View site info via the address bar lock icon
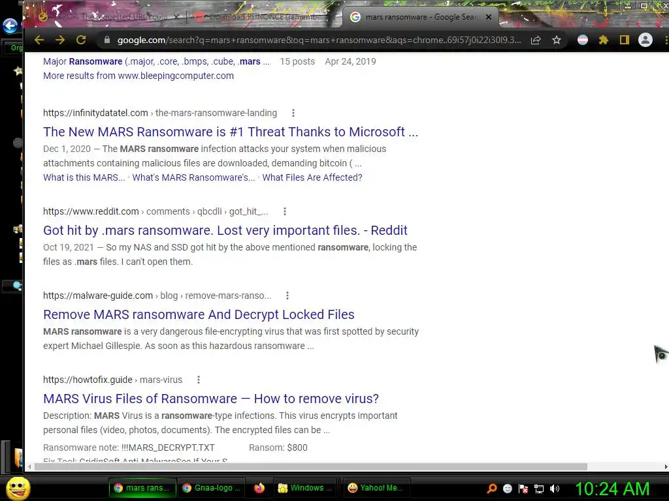Image resolution: width=669 pixels, height=501 pixels. [x=108, y=40]
